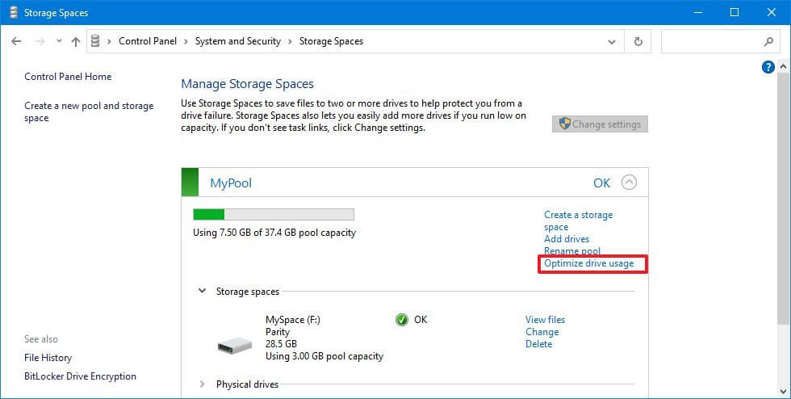The width and height of the screenshot is (791, 399).
Task: Open View files for MySpace
Action: pos(545,320)
